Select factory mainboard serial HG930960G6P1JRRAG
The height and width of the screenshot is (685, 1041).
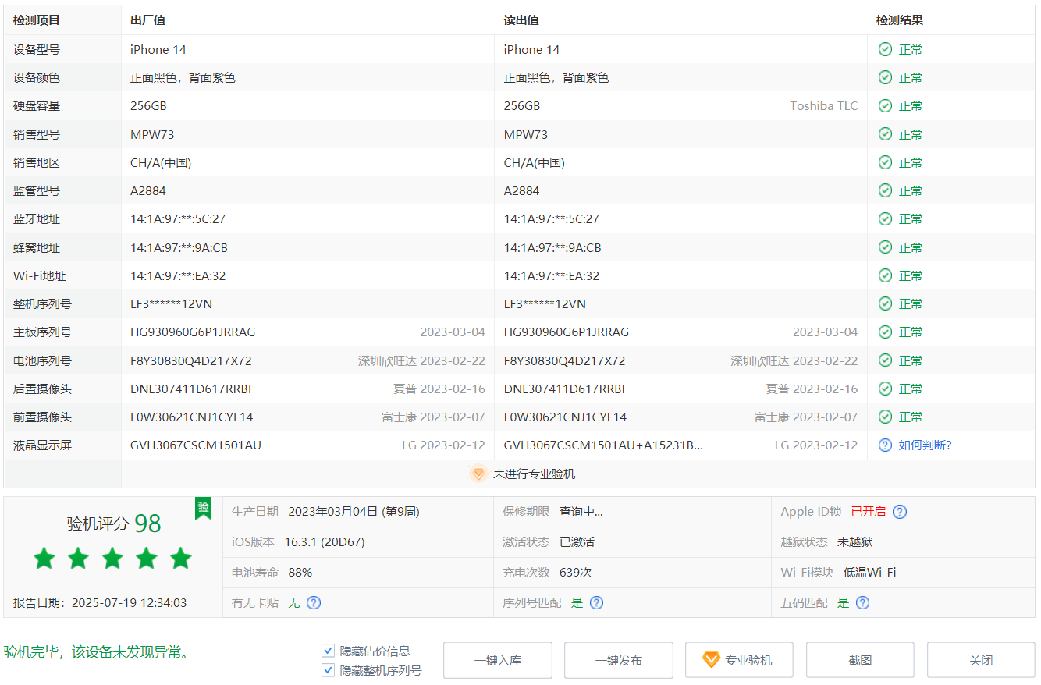(193, 332)
